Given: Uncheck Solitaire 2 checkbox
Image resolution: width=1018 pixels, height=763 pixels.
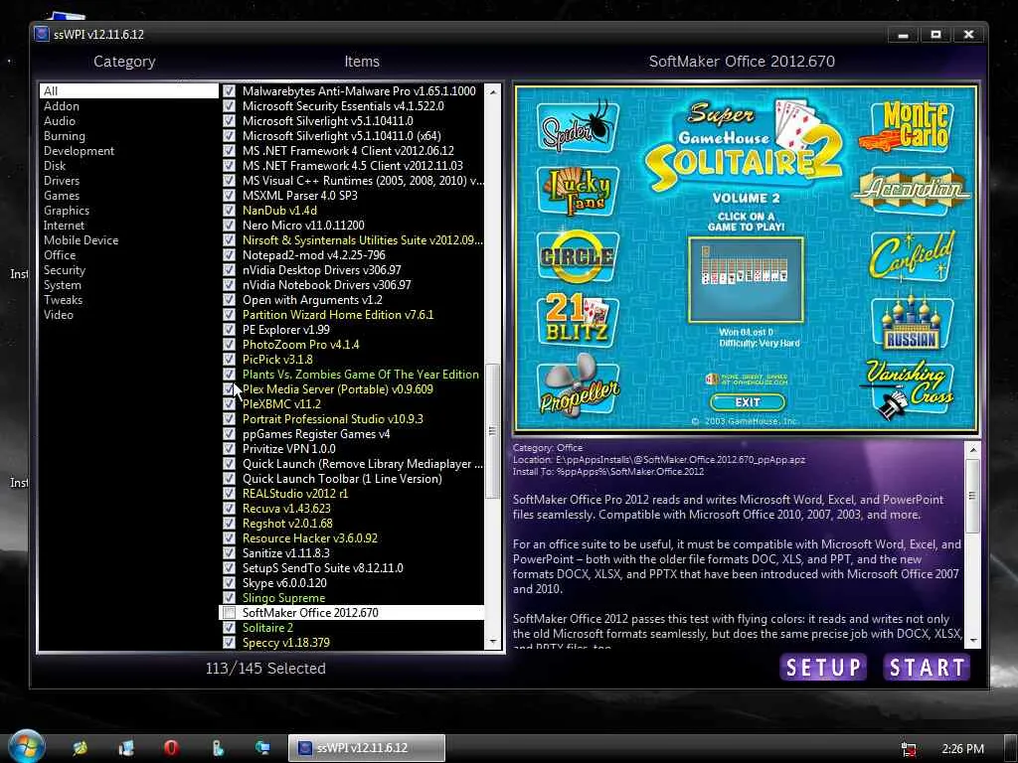Looking at the screenshot, I should [x=229, y=628].
